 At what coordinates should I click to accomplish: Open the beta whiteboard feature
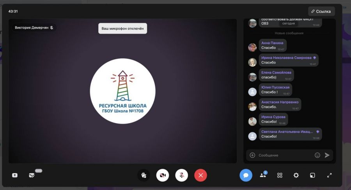32,175
